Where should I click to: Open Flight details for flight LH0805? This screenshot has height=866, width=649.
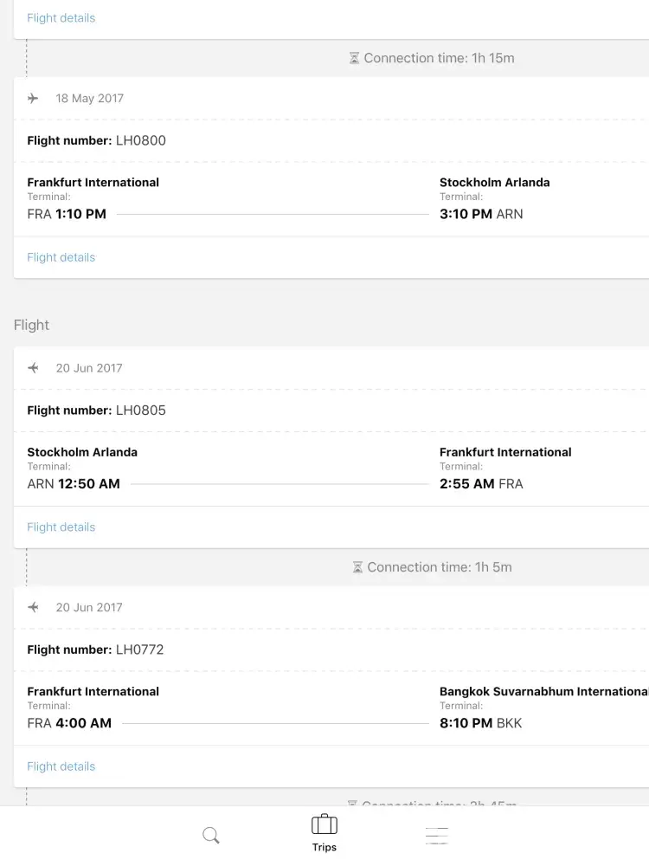click(61, 527)
